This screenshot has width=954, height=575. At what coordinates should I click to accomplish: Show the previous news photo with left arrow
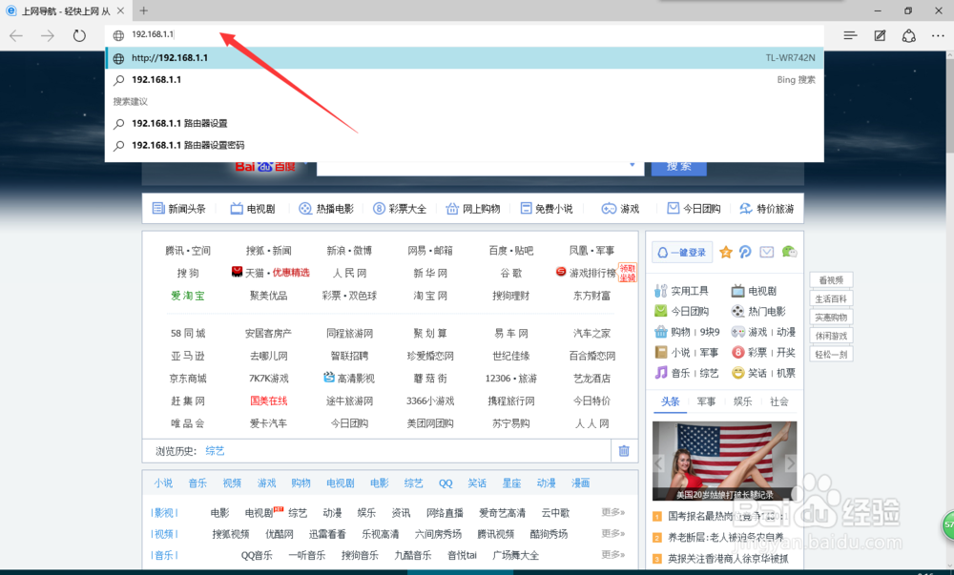(x=658, y=463)
